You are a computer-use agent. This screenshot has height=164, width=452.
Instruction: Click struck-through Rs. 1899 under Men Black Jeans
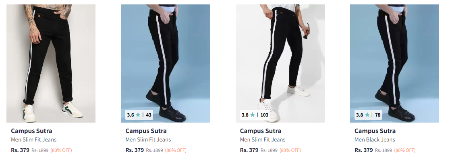383,150
